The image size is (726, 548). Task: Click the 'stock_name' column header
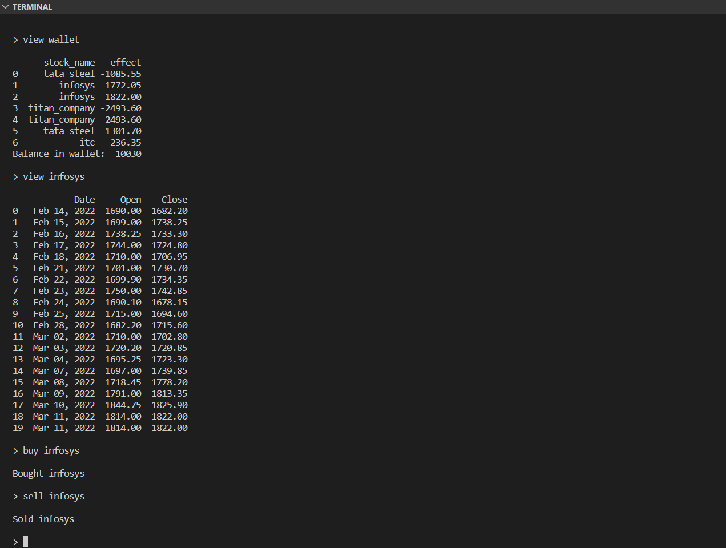point(69,62)
